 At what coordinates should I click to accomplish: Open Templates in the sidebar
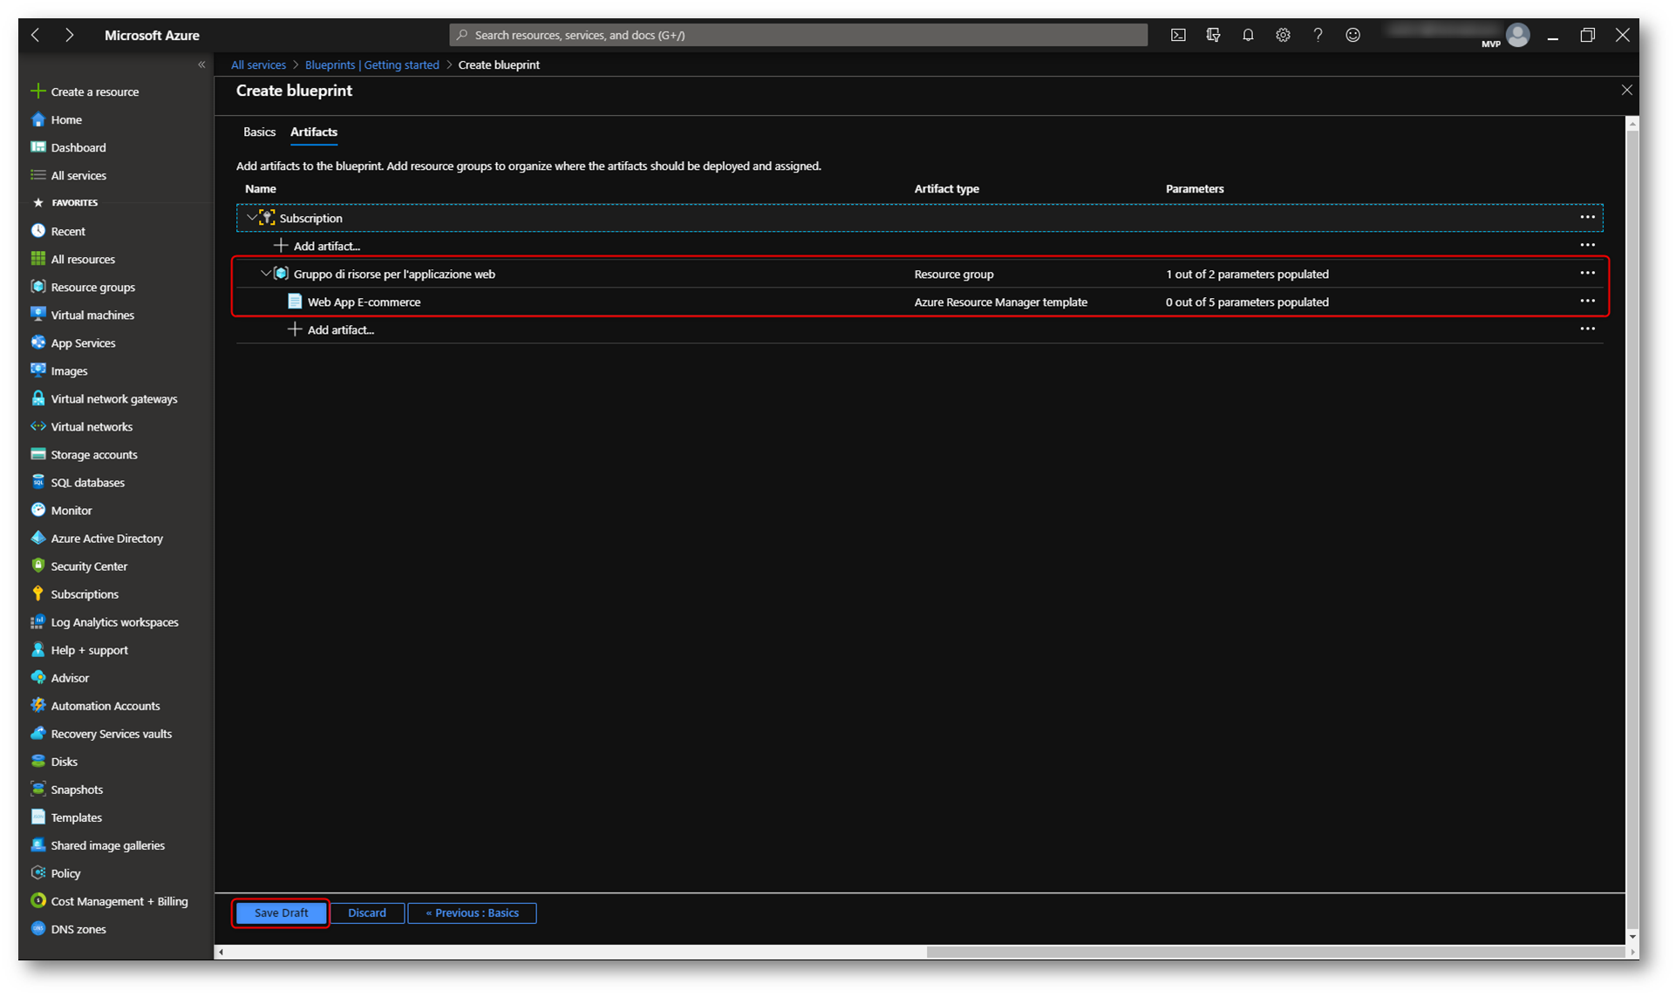(x=76, y=817)
